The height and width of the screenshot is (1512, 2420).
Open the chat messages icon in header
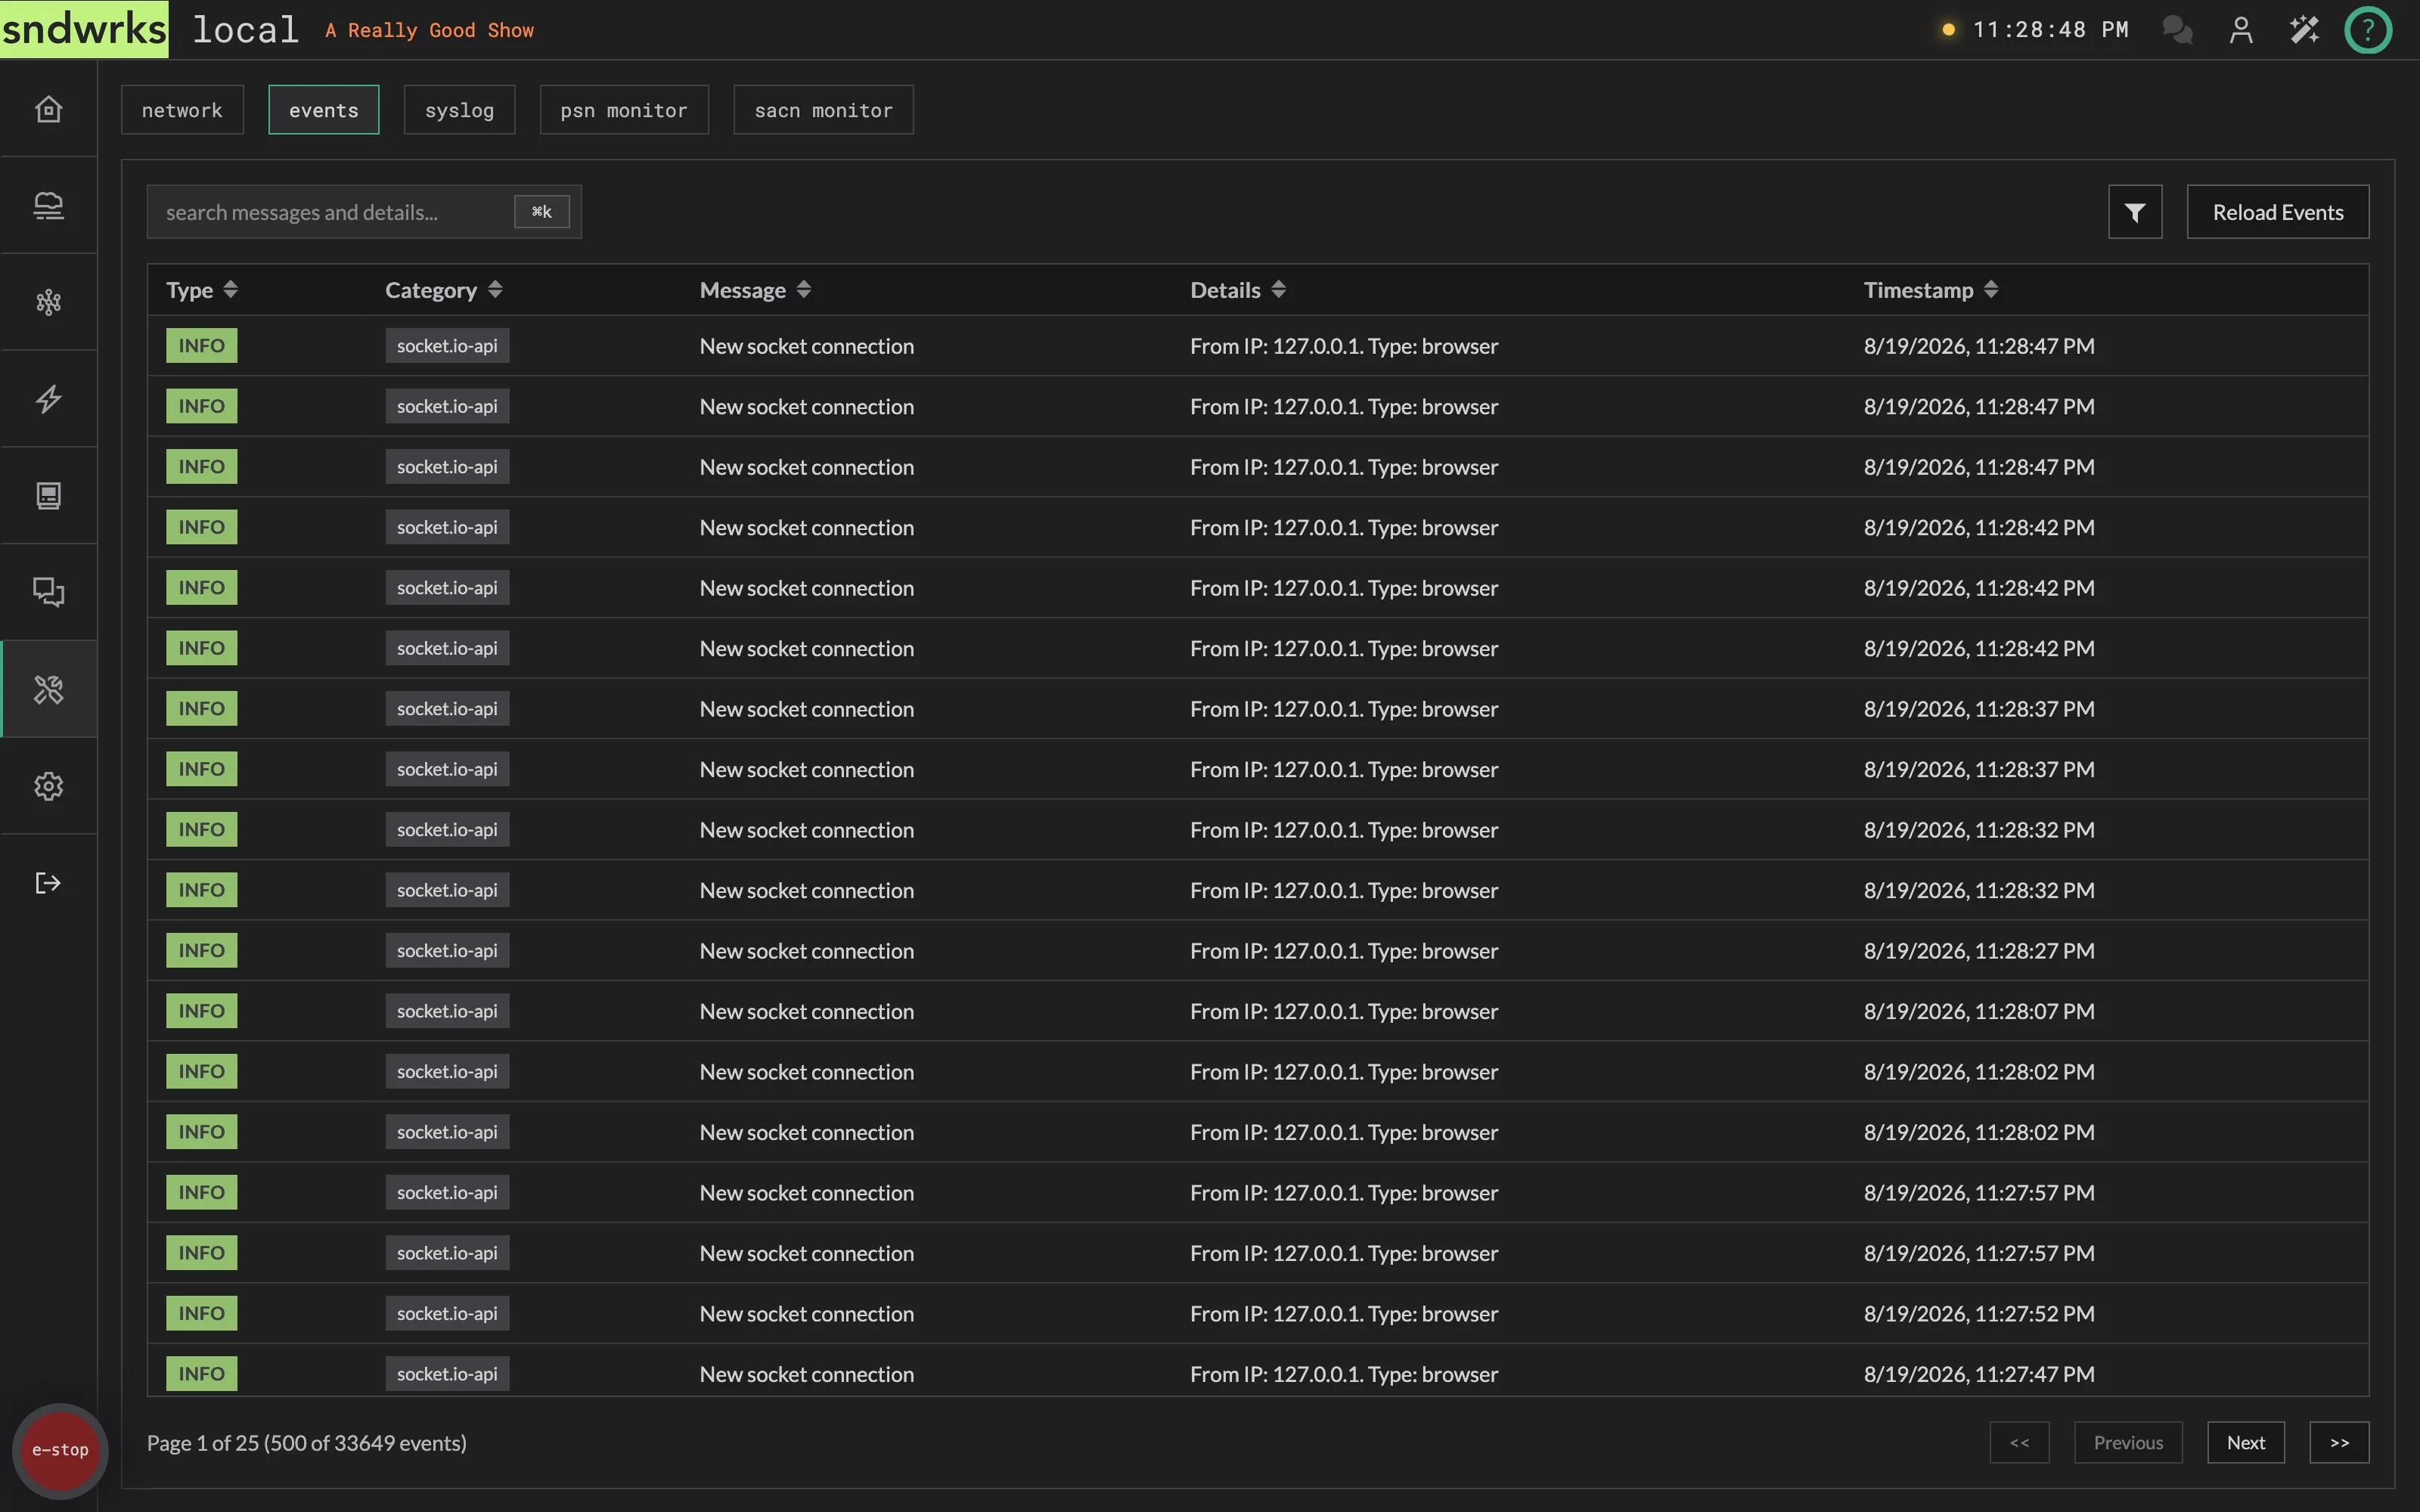tap(2177, 30)
